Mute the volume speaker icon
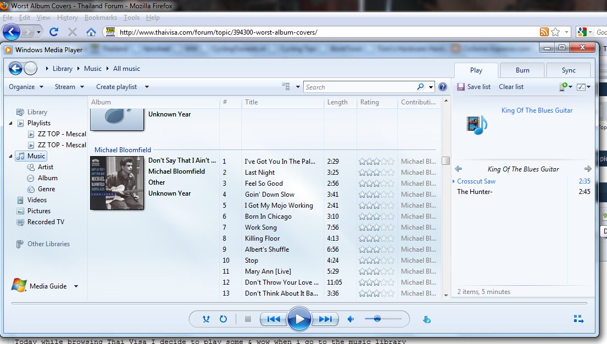607x344 pixels. [351, 319]
